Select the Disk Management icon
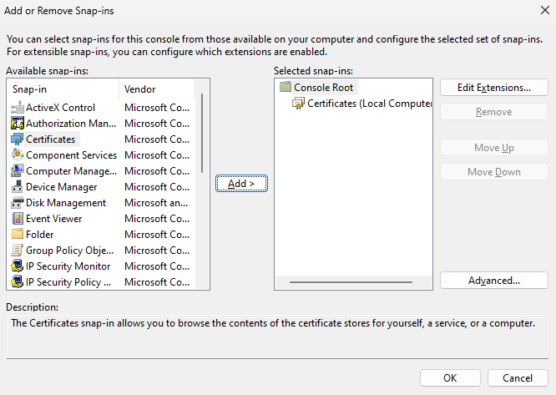556x395 pixels. 17,203
